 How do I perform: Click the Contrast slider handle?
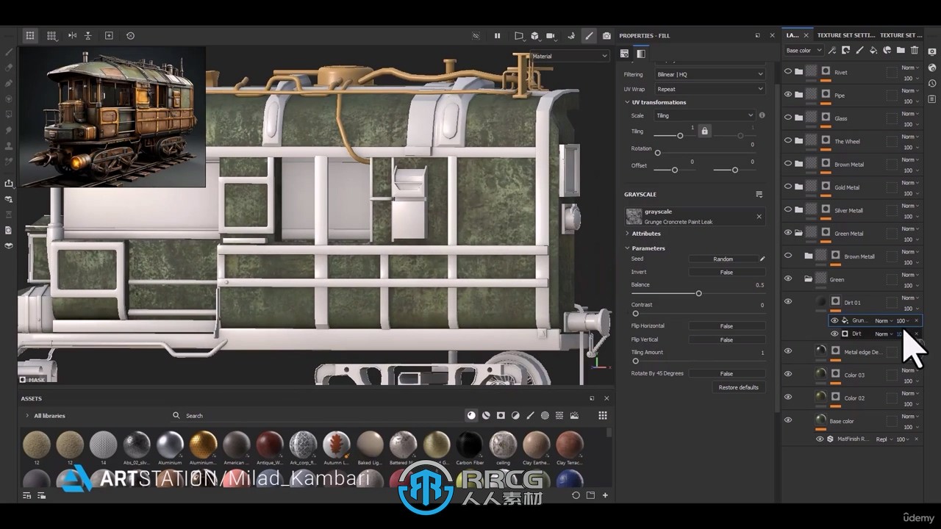point(635,314)
